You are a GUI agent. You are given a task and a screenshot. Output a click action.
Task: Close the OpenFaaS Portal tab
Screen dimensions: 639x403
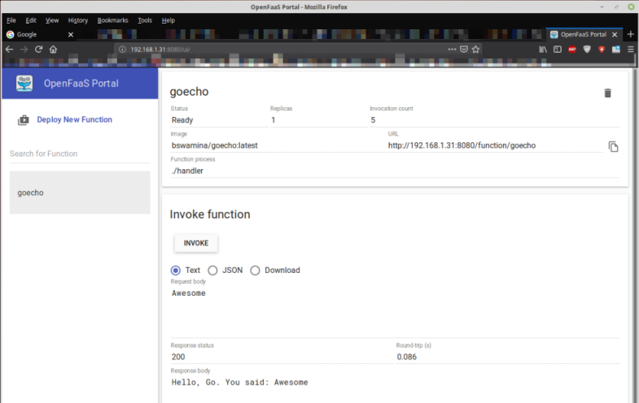click(x=615, y=35)
